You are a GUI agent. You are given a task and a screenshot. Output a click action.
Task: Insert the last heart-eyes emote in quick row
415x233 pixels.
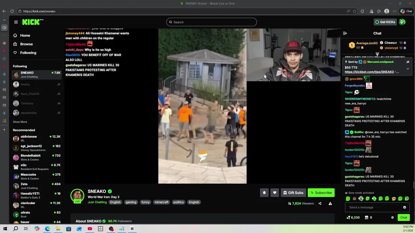407,199
